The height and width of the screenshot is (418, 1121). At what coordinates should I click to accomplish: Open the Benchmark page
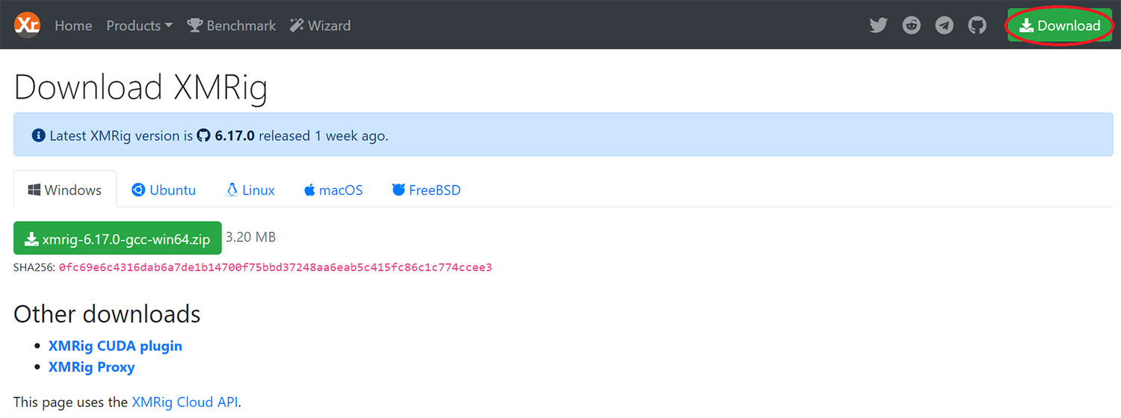pos(232,25)
